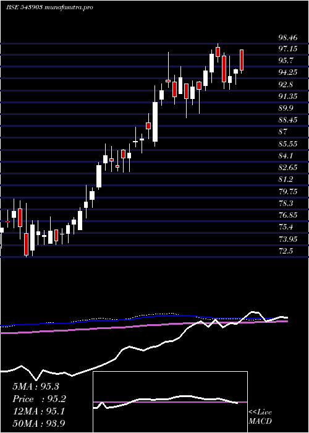Click the 72.5 price axis label

286,251
